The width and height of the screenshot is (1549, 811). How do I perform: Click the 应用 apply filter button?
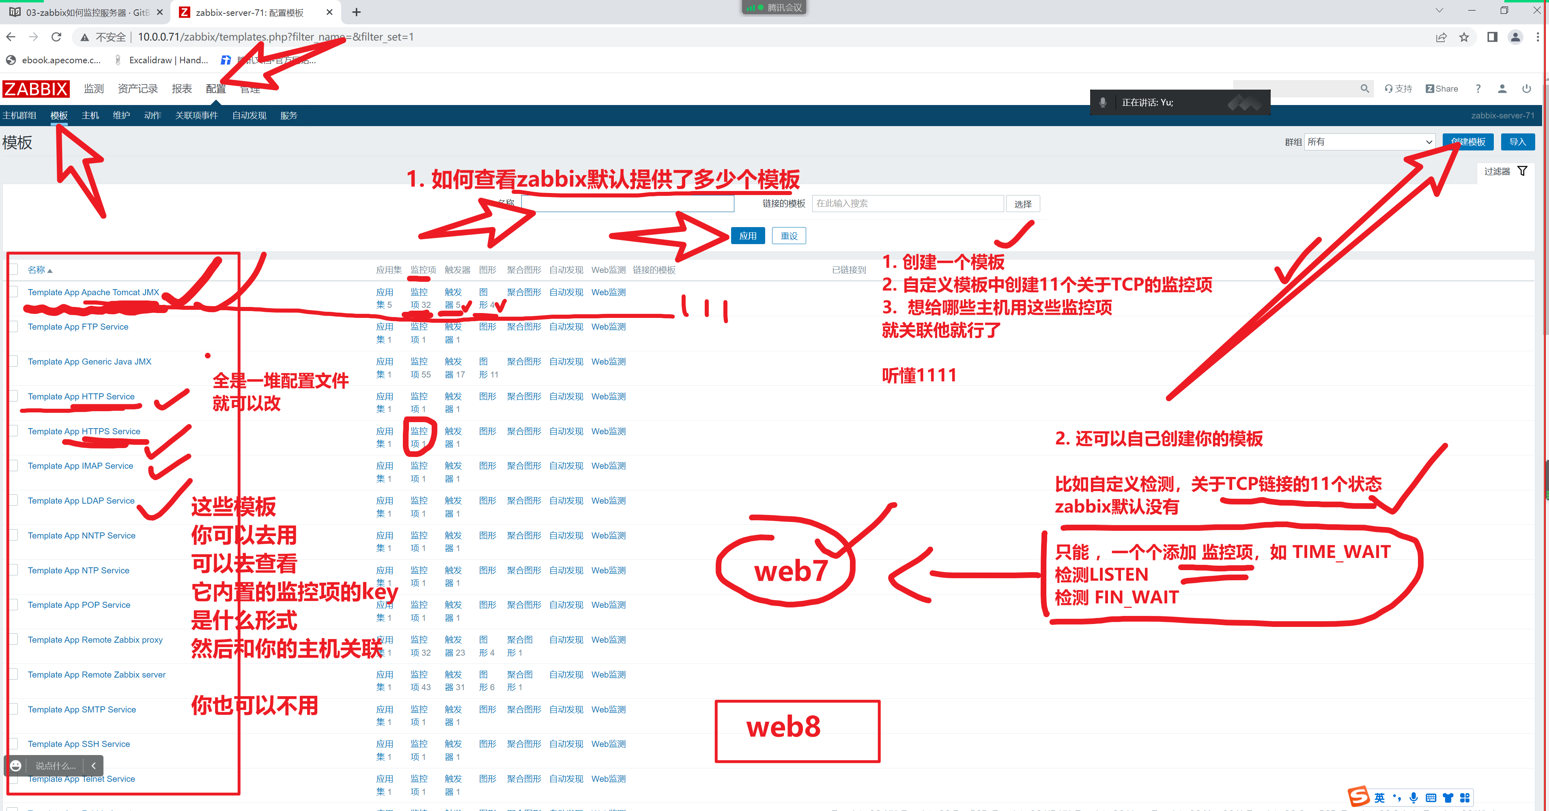point(747,236)
